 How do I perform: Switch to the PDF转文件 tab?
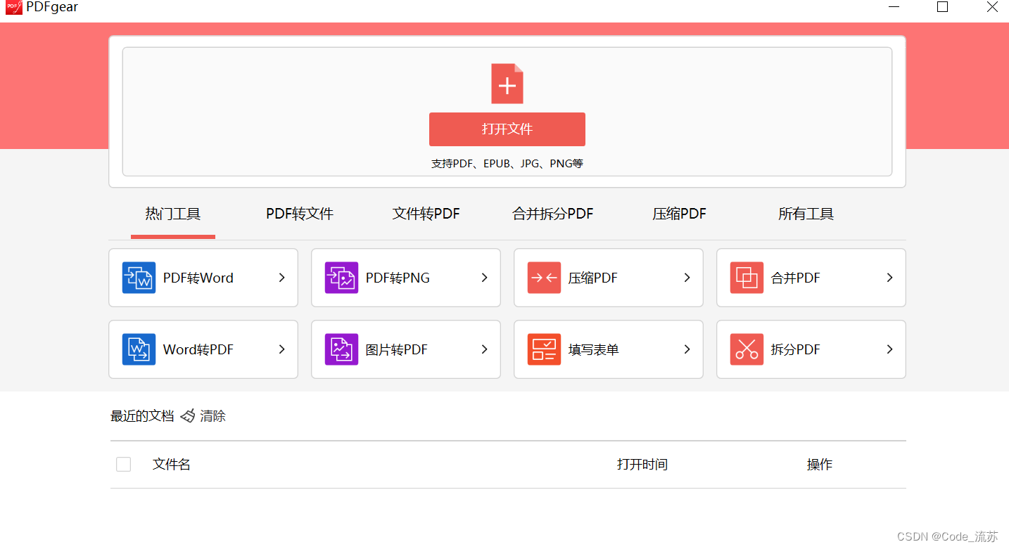300,214
